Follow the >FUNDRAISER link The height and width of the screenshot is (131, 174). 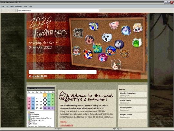coord(67,126)
